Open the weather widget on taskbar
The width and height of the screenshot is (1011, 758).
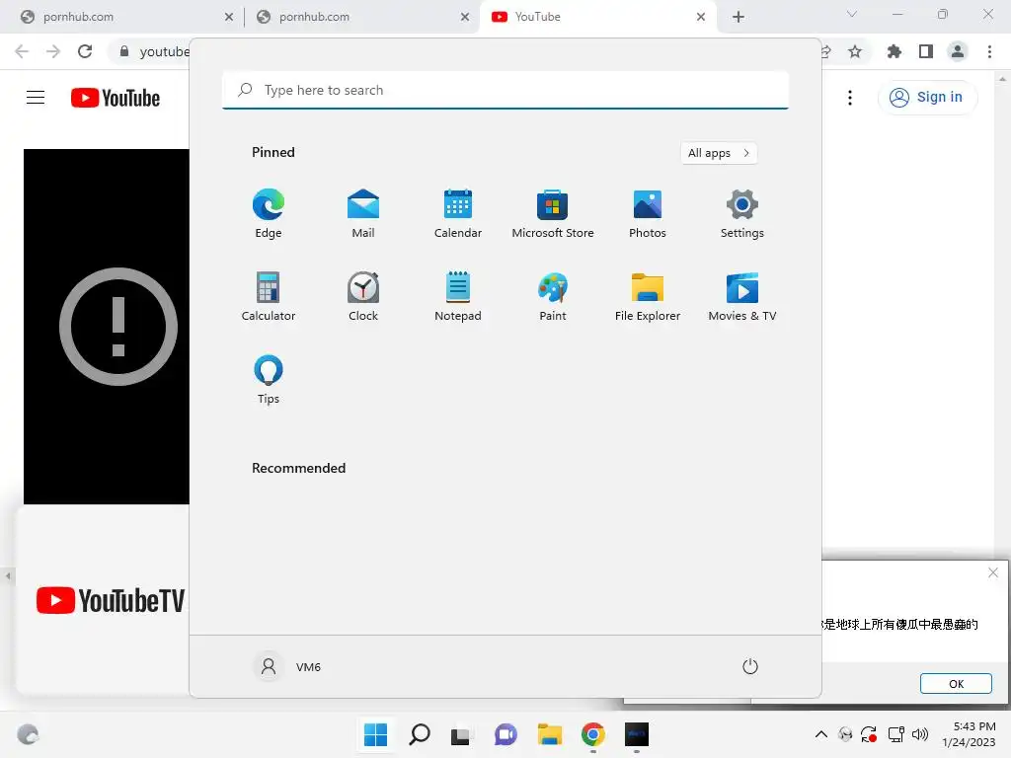click(x=28, y=734)
